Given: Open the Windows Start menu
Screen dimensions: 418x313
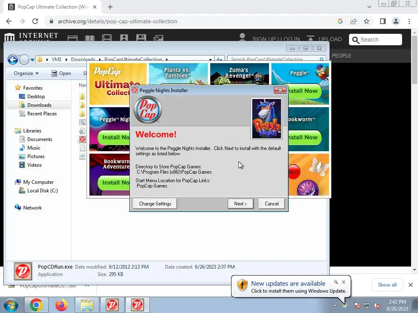Looking at the screenshot, I should click(x=11, y=305).
